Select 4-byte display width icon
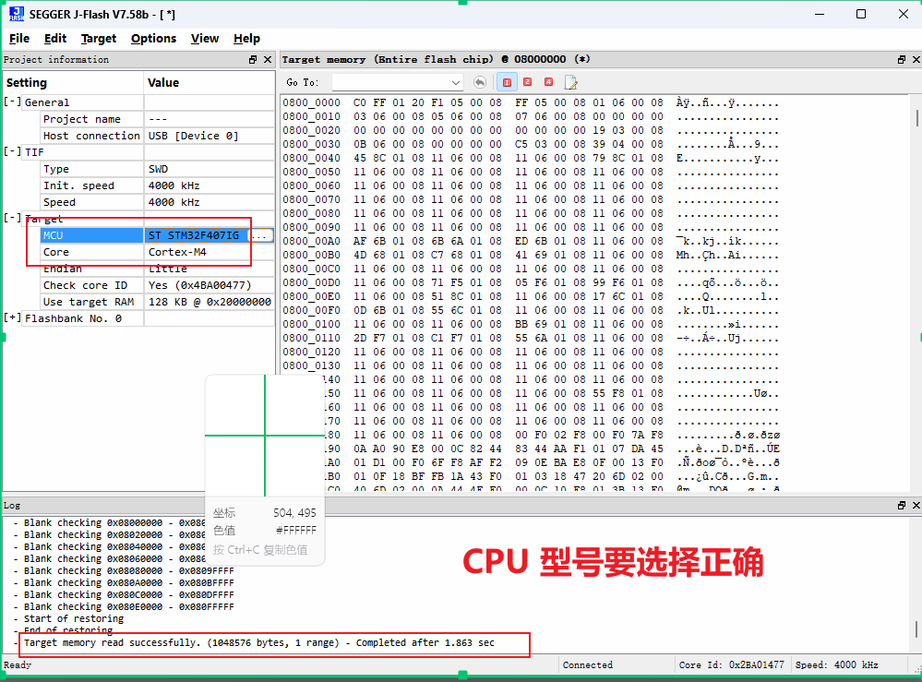922x682 pixels. tap(548, 82)
